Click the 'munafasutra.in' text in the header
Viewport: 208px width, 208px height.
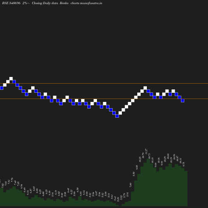pos(91,3)
